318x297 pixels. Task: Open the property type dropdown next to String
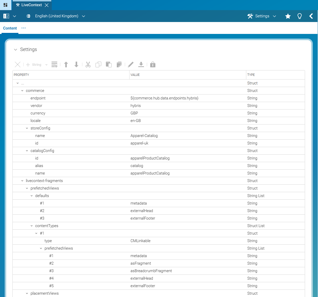coord(46,64)
